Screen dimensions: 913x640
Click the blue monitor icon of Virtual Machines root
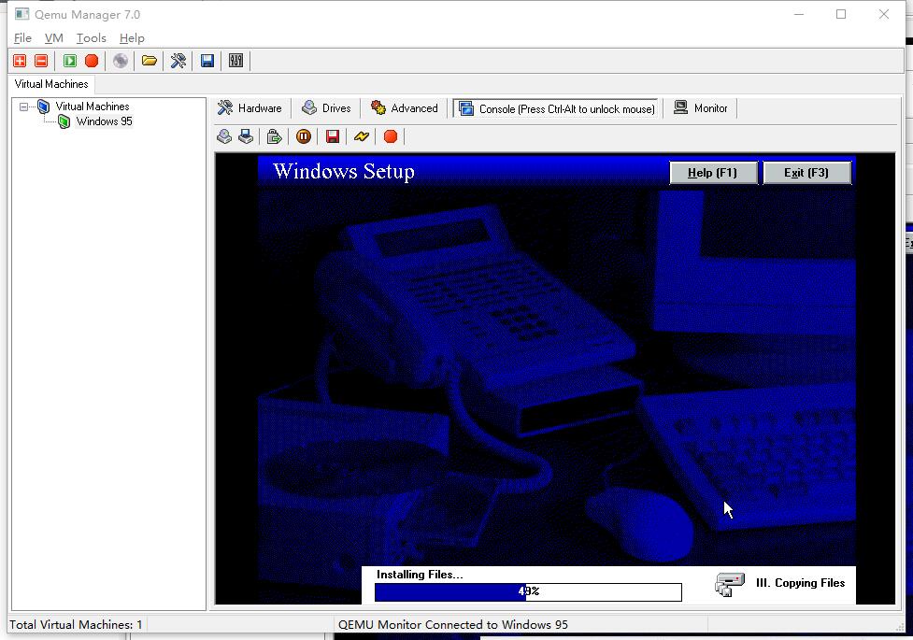pos(43,107)
